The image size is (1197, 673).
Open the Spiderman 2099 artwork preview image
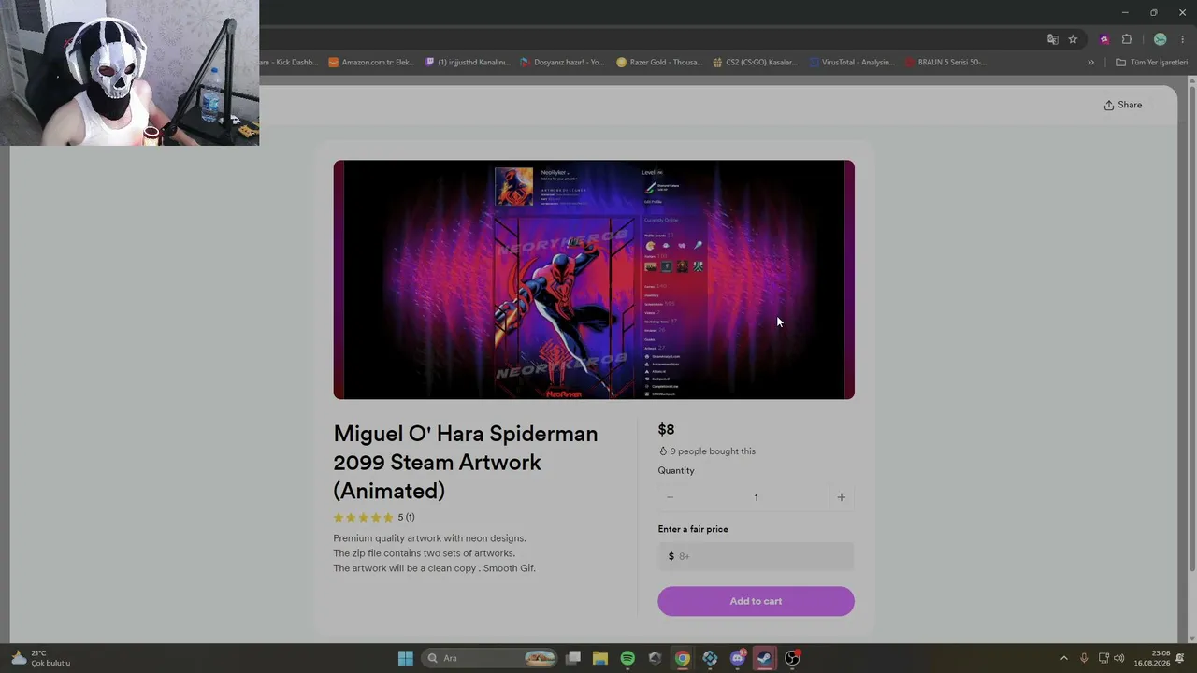click(x=594, y=279)
